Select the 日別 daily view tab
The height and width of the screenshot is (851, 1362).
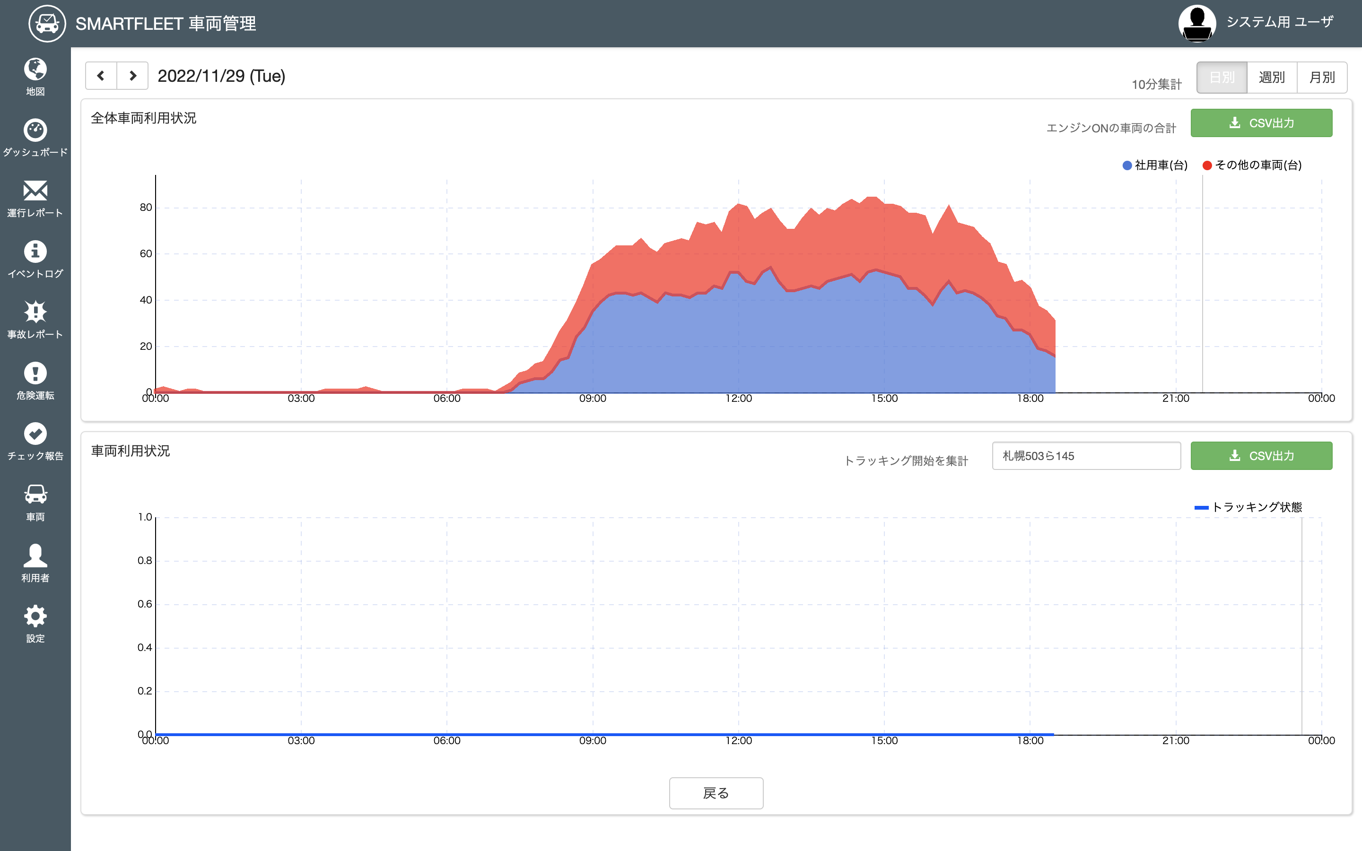pyautogui.click(x=1222, y=77)
